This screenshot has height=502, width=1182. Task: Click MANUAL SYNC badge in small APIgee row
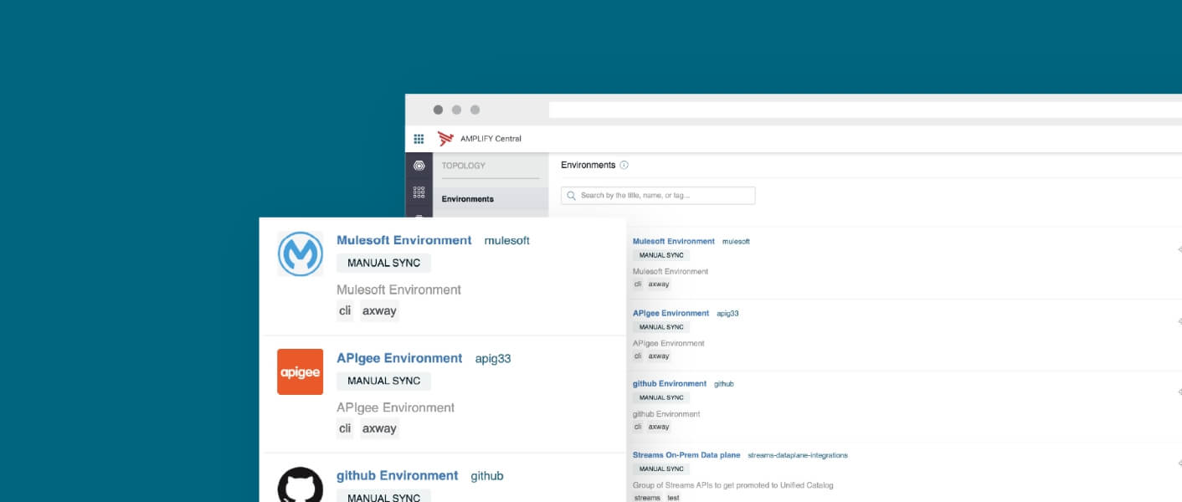pos(661,327)
